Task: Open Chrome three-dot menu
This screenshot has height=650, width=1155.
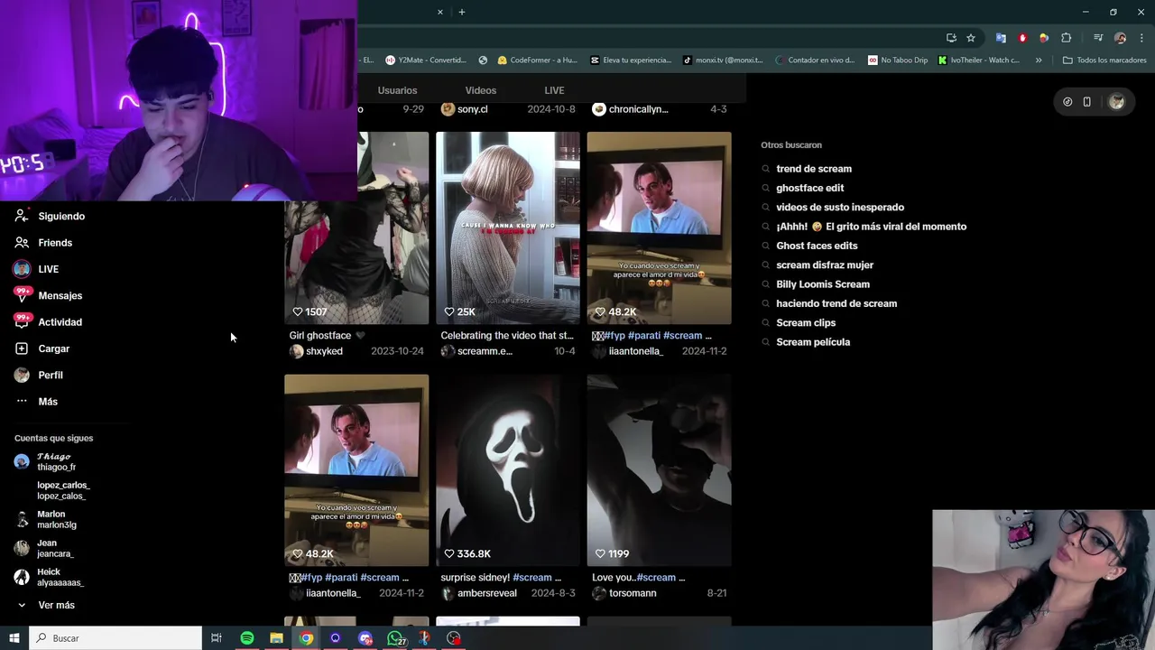Action: pyautogui.click(x=1141, y=38)
